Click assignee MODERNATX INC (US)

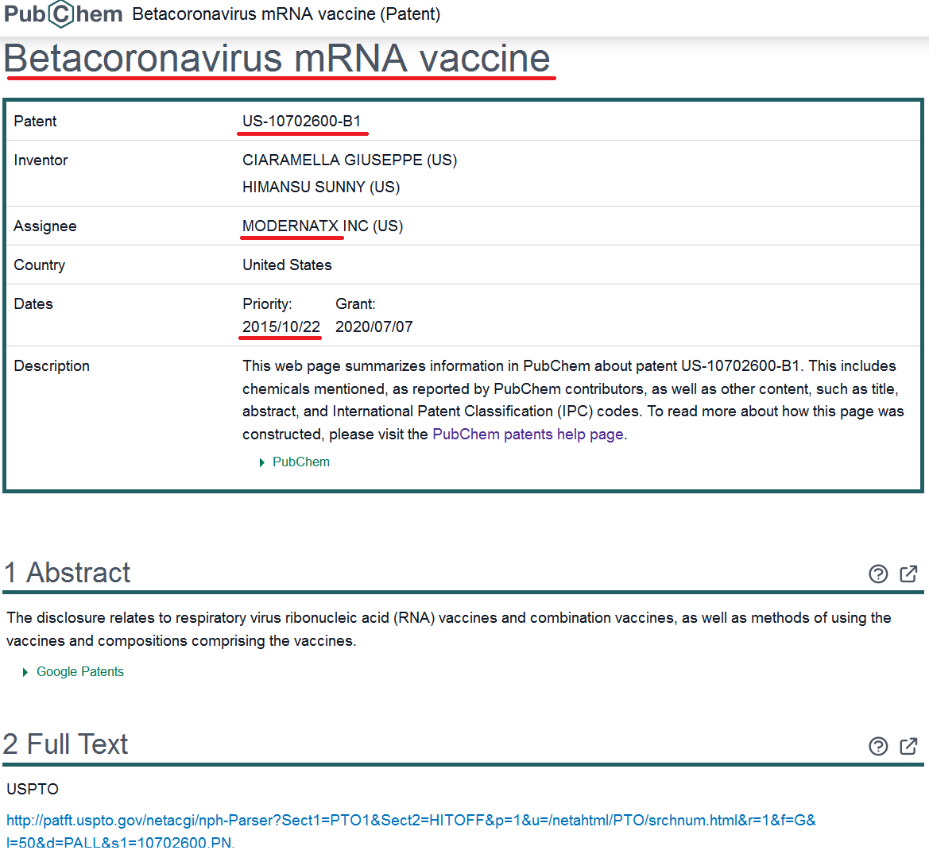323,226
